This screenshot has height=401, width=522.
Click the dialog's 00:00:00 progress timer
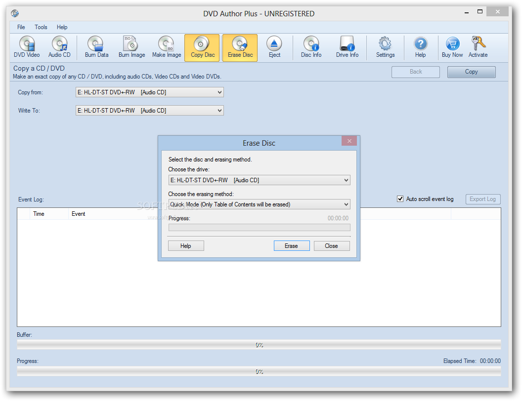(x=338, y=218)
